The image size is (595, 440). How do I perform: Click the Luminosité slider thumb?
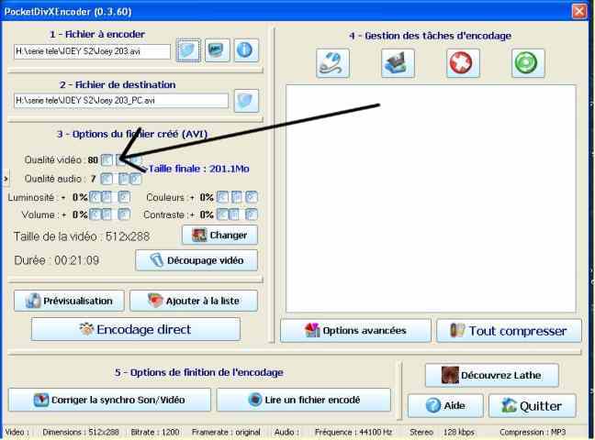tap(107, 197)
